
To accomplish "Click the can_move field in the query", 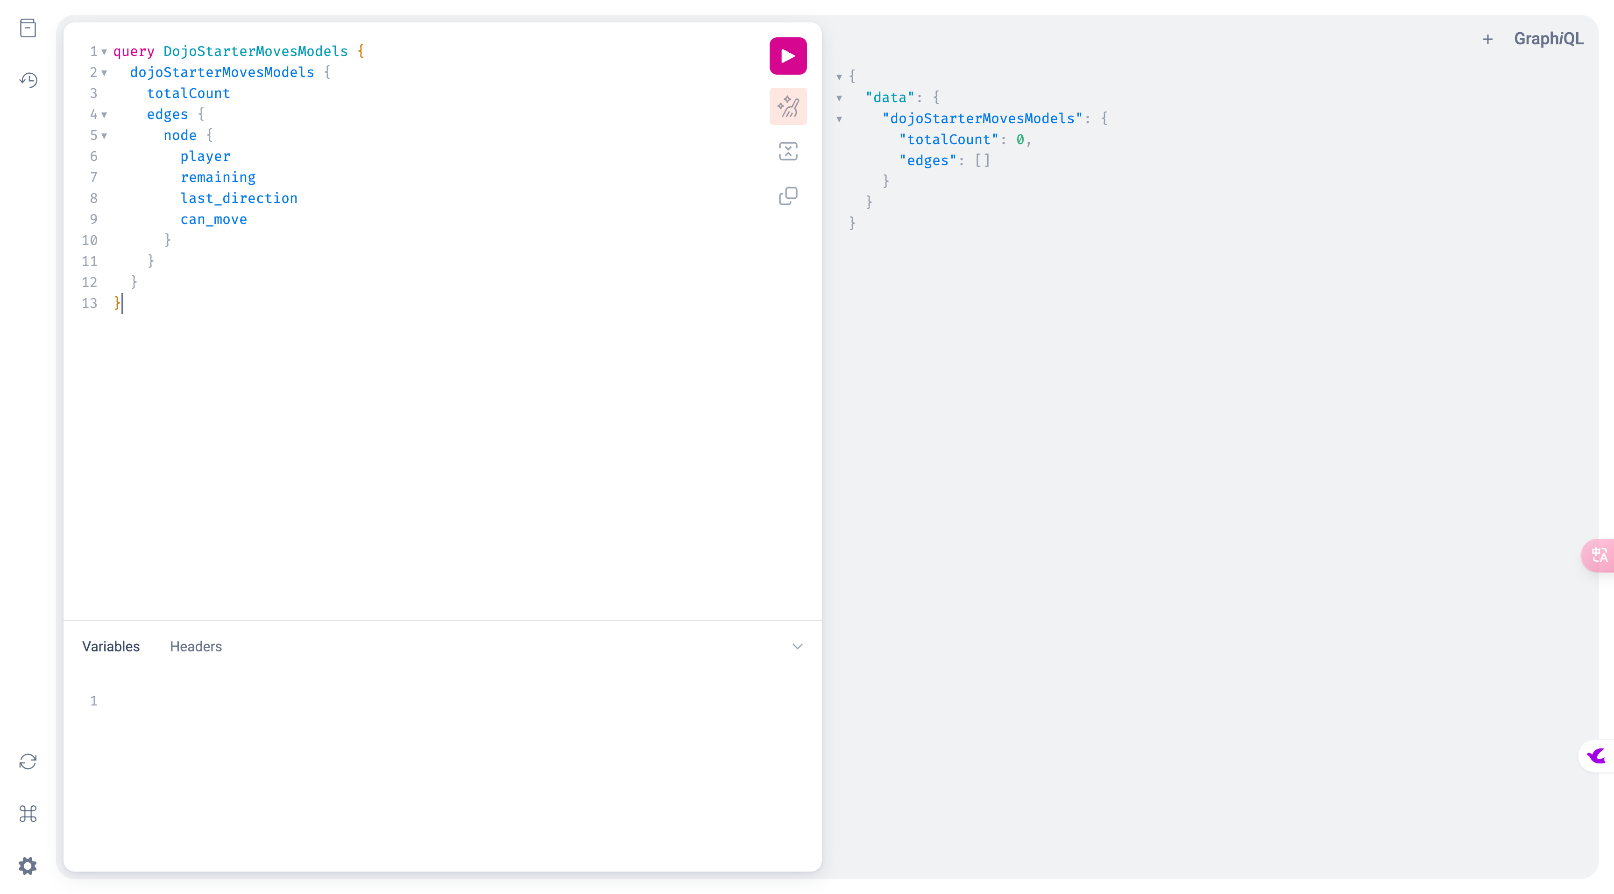I will click(x=213, y=220).
